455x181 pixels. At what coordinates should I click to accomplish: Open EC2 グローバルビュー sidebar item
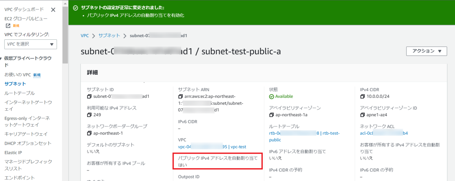pos(26,18)
